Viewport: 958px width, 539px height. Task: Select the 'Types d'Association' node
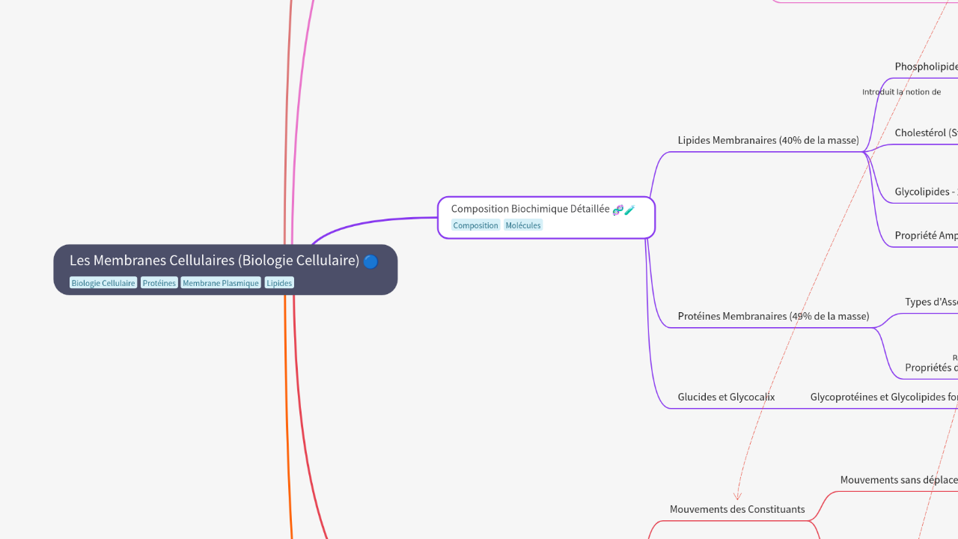click(x=931, y=302)
